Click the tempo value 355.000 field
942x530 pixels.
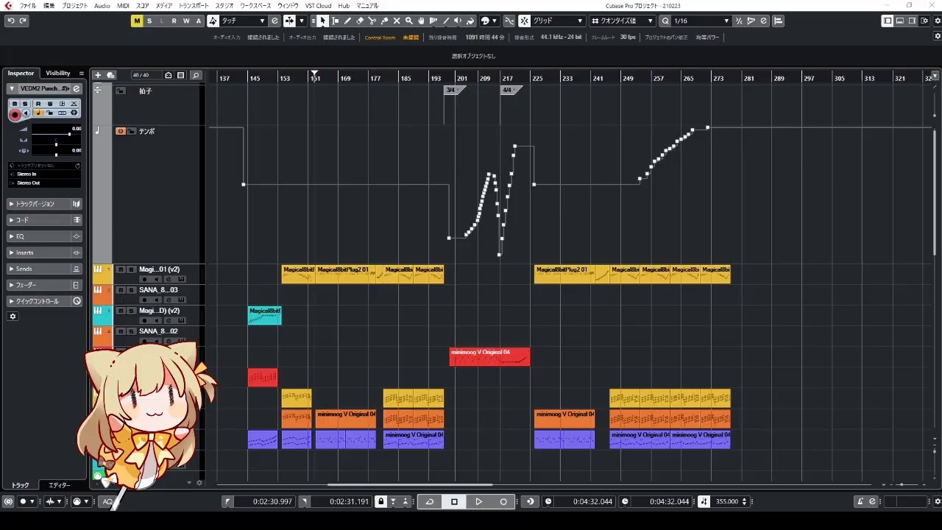[726, 501]
